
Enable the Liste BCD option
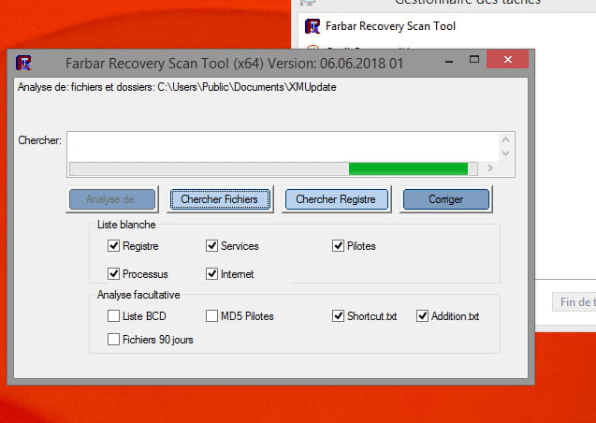(113, 315)
